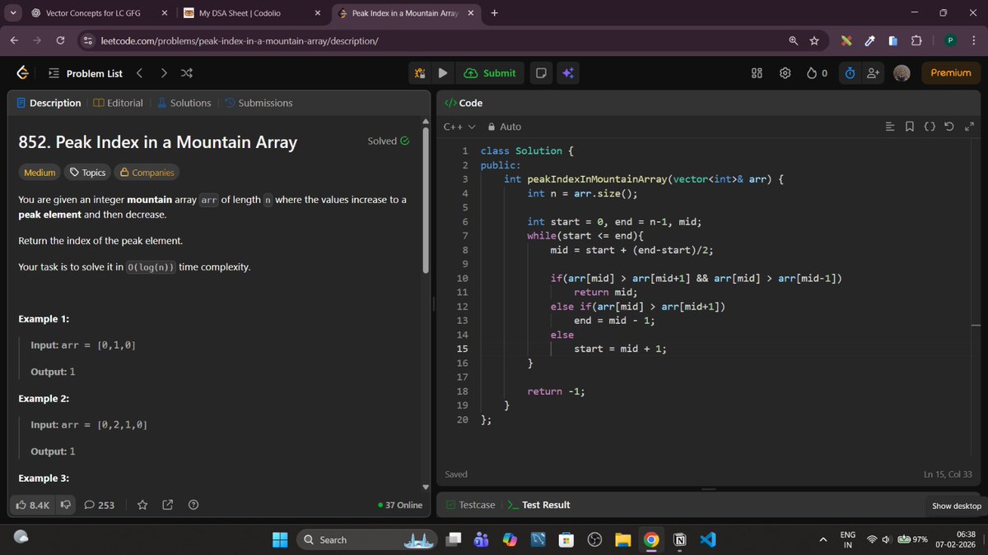This screenshot has height=555, width=988.
Task: Click the streak flame counter
Action: click(817, 73)
